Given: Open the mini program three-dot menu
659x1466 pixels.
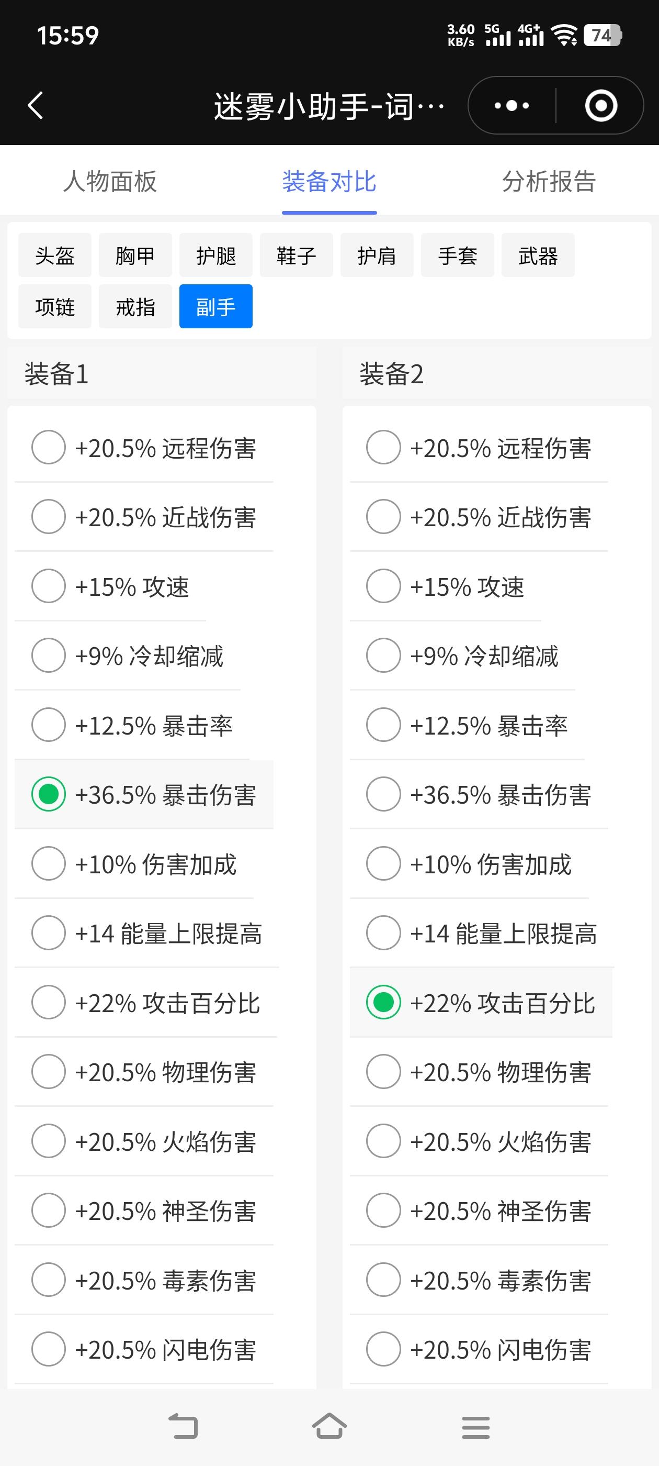Looking at the screenshot, I should pyautogui.click(x=511, y=105).
